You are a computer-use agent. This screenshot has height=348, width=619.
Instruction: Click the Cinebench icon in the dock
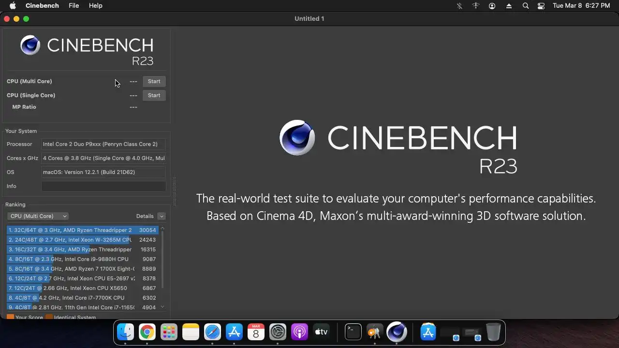[397, 332]
